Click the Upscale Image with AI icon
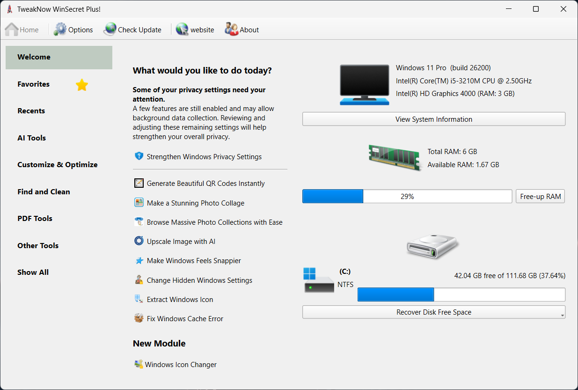Screen dimensions: 578x390 (x=139, y=241)
